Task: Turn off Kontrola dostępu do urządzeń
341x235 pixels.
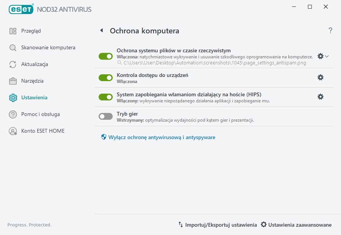Action: pos(105,77)
